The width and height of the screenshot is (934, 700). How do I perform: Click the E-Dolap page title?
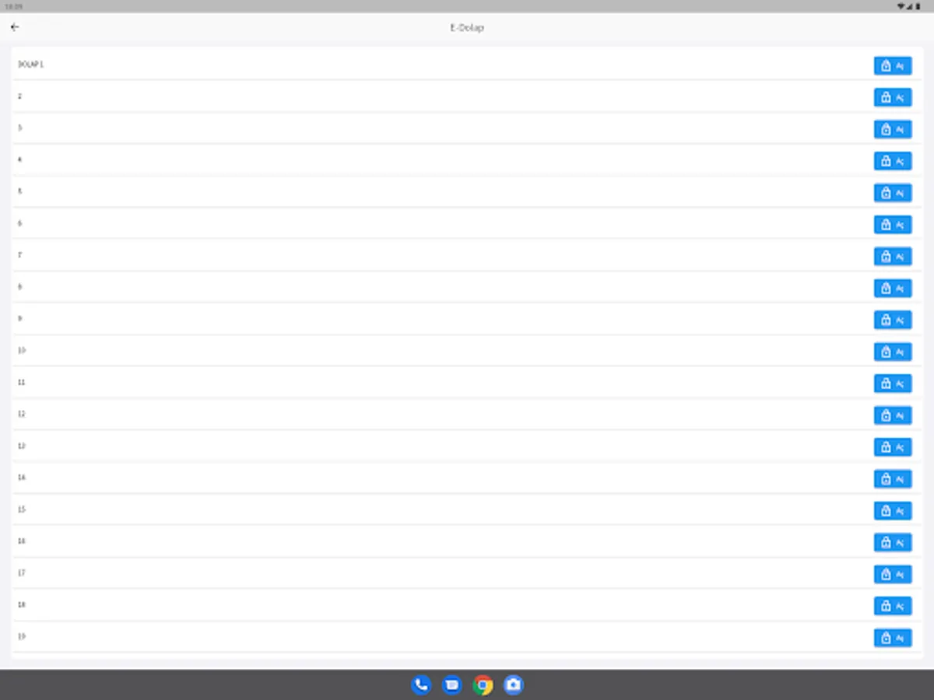point(467,28)
